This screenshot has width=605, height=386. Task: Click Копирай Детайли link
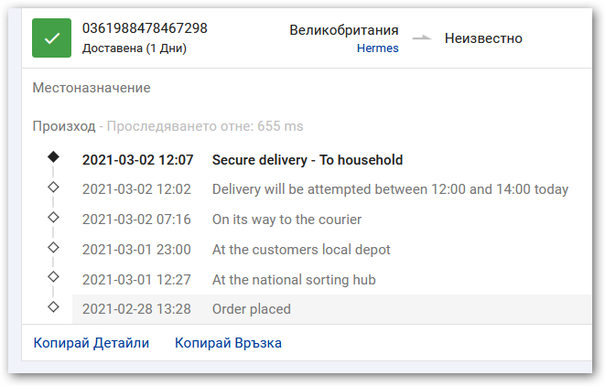click(92, 344)
